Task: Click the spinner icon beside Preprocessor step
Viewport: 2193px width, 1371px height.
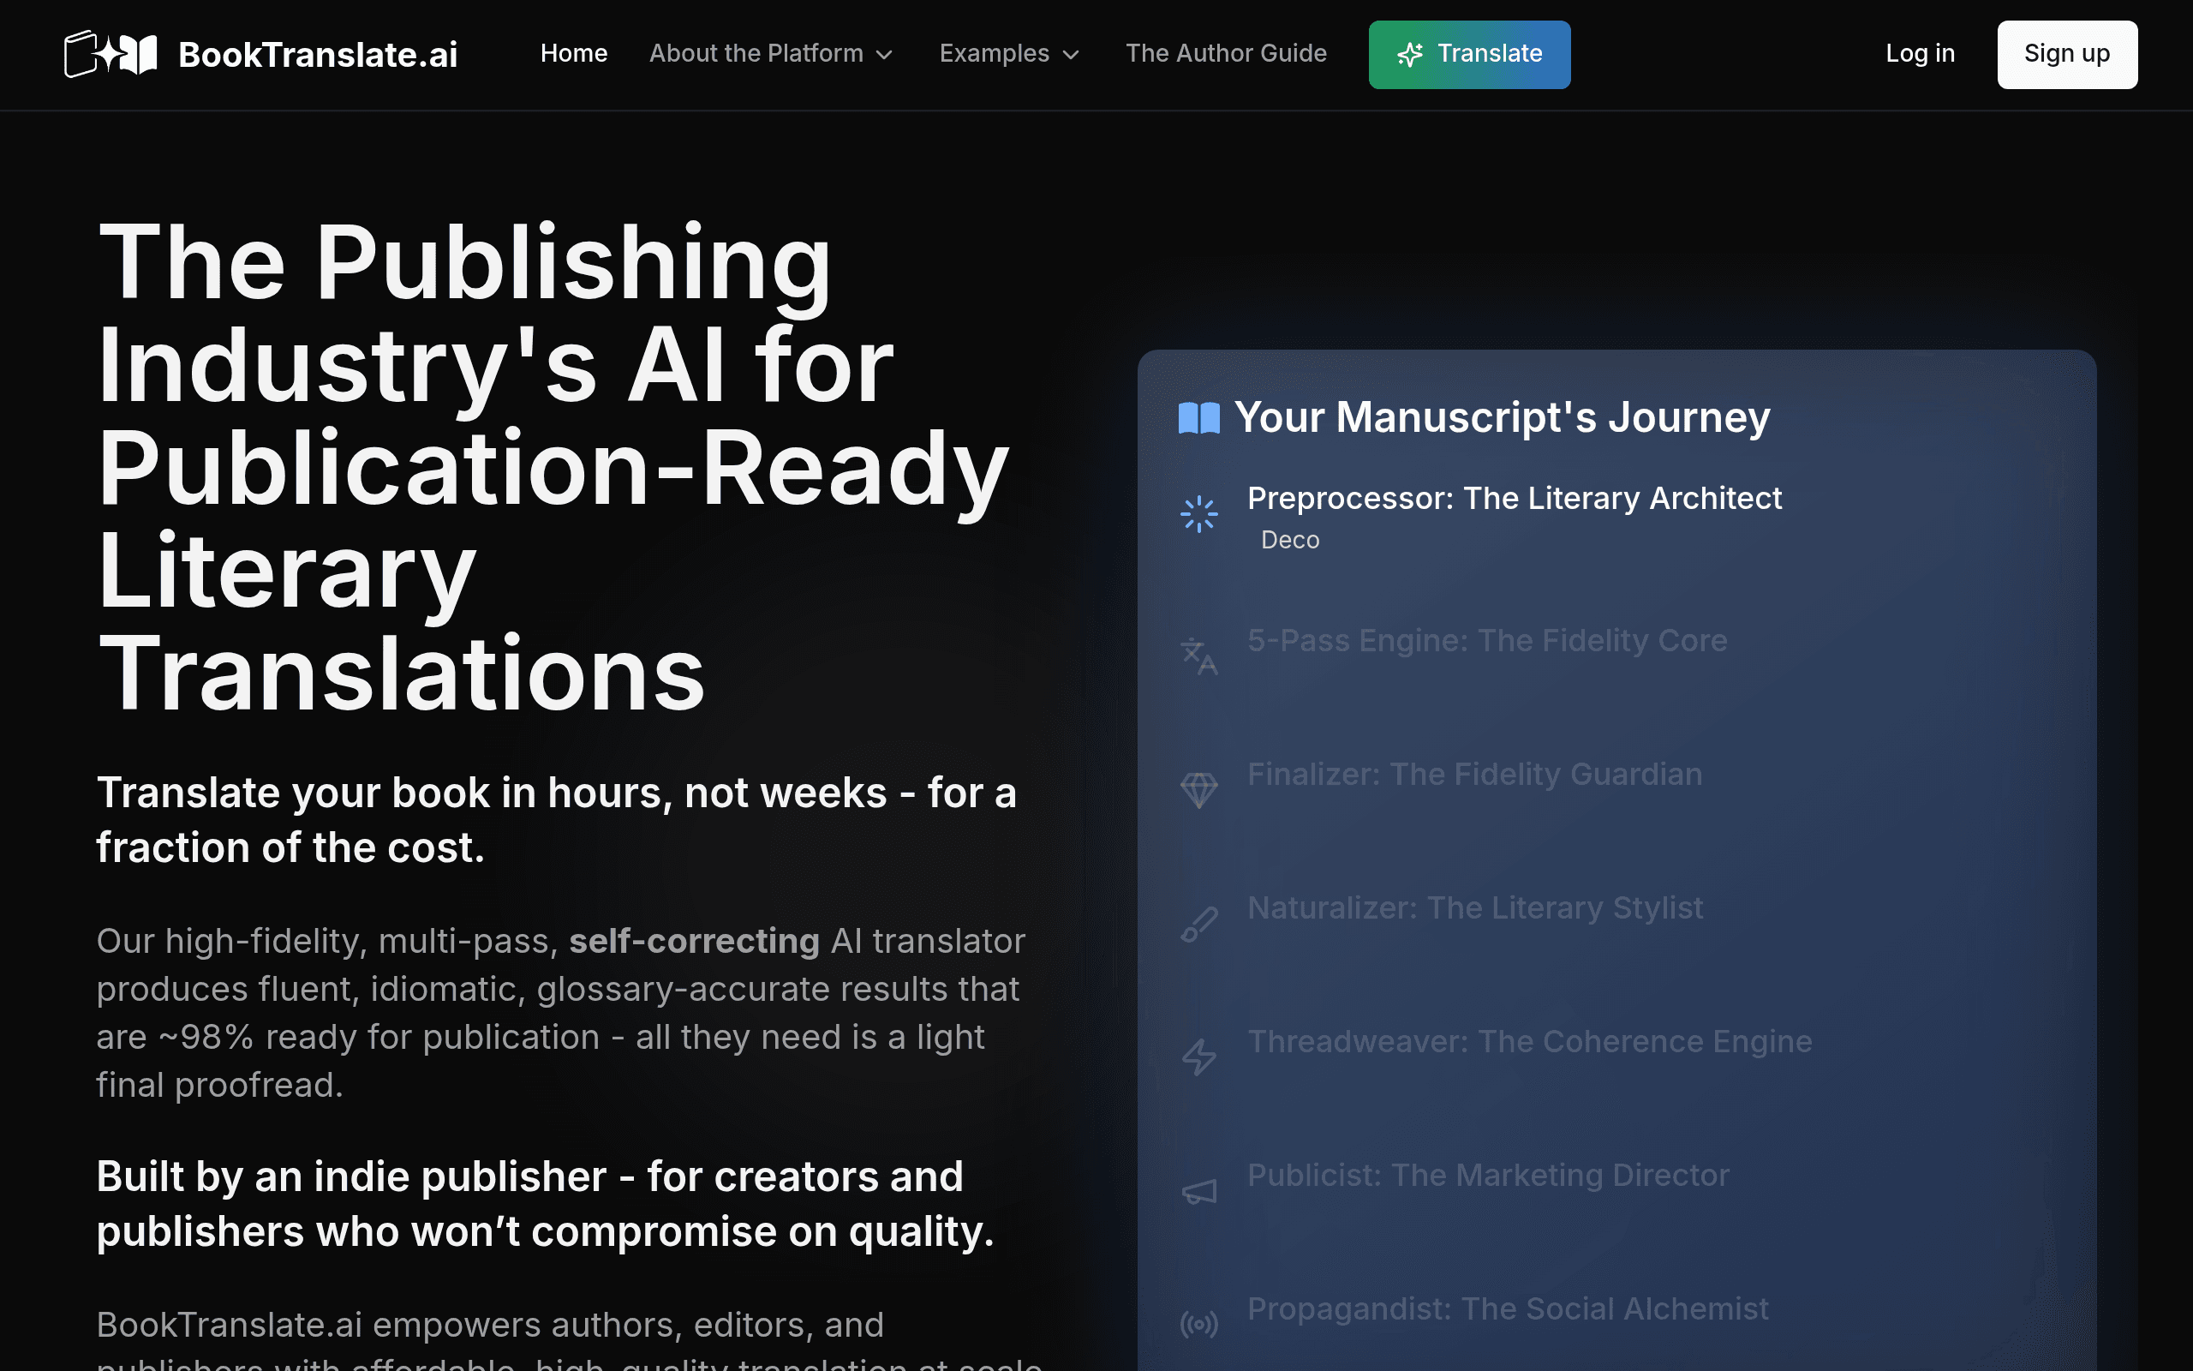Action: click(1199, 514)
